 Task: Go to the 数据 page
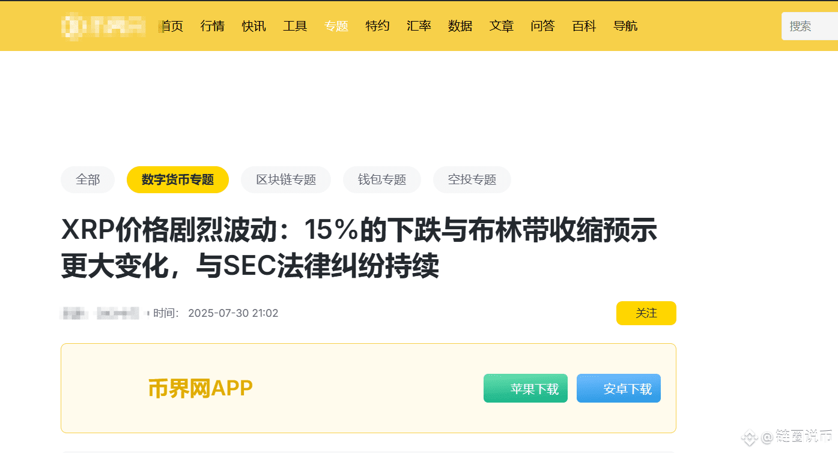coord(460,26)
